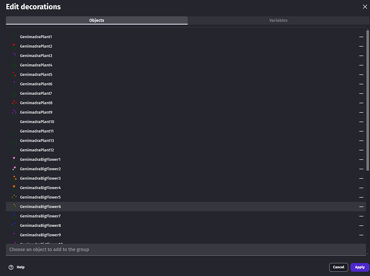Image resolution: width=370 pixels, height=276 pixels.
Task: Remove GenimadraPlant7 using its minus icon
Action: pos(361,93)
